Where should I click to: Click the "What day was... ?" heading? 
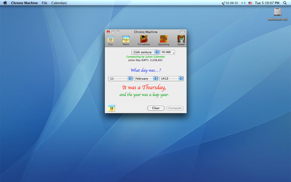click(x=146, y=70)
